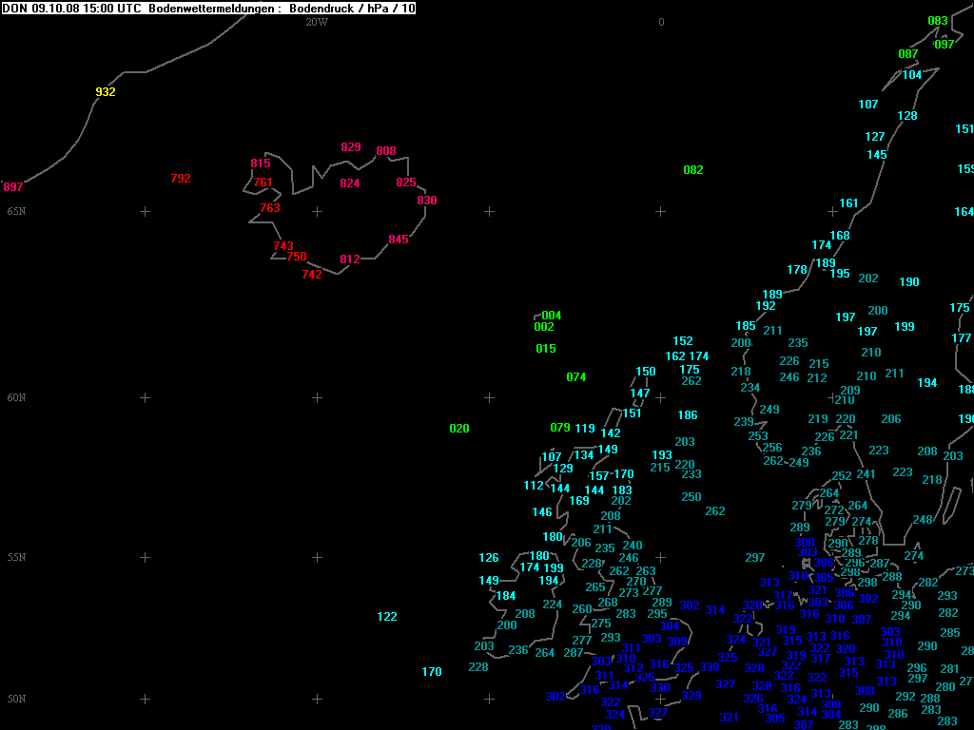Select the red 897 station value
The image size is (974, 730).
pos(13,187)
